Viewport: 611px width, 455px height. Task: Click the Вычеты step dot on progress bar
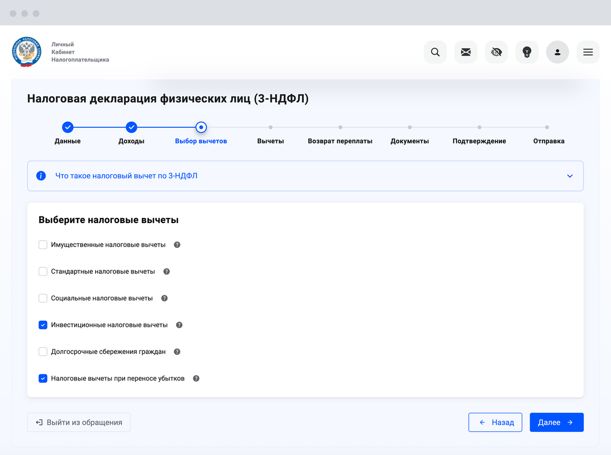coord(271,127)
